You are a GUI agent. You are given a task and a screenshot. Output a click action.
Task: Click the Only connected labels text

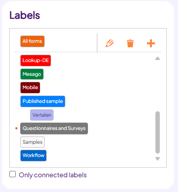click(x=53, y=175)
